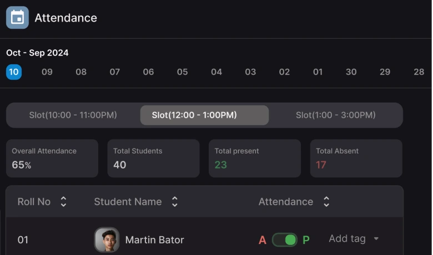Select date 10 in the date strip

[x=14, y=72]
